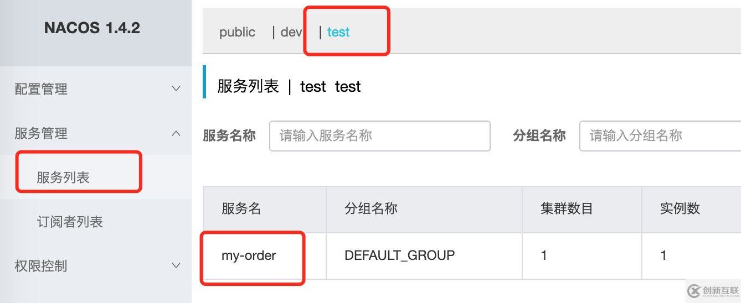The width and height of the screenshot is (741, 303).
Task: Focus the 分组名称 search input
Action: point(660,136)
